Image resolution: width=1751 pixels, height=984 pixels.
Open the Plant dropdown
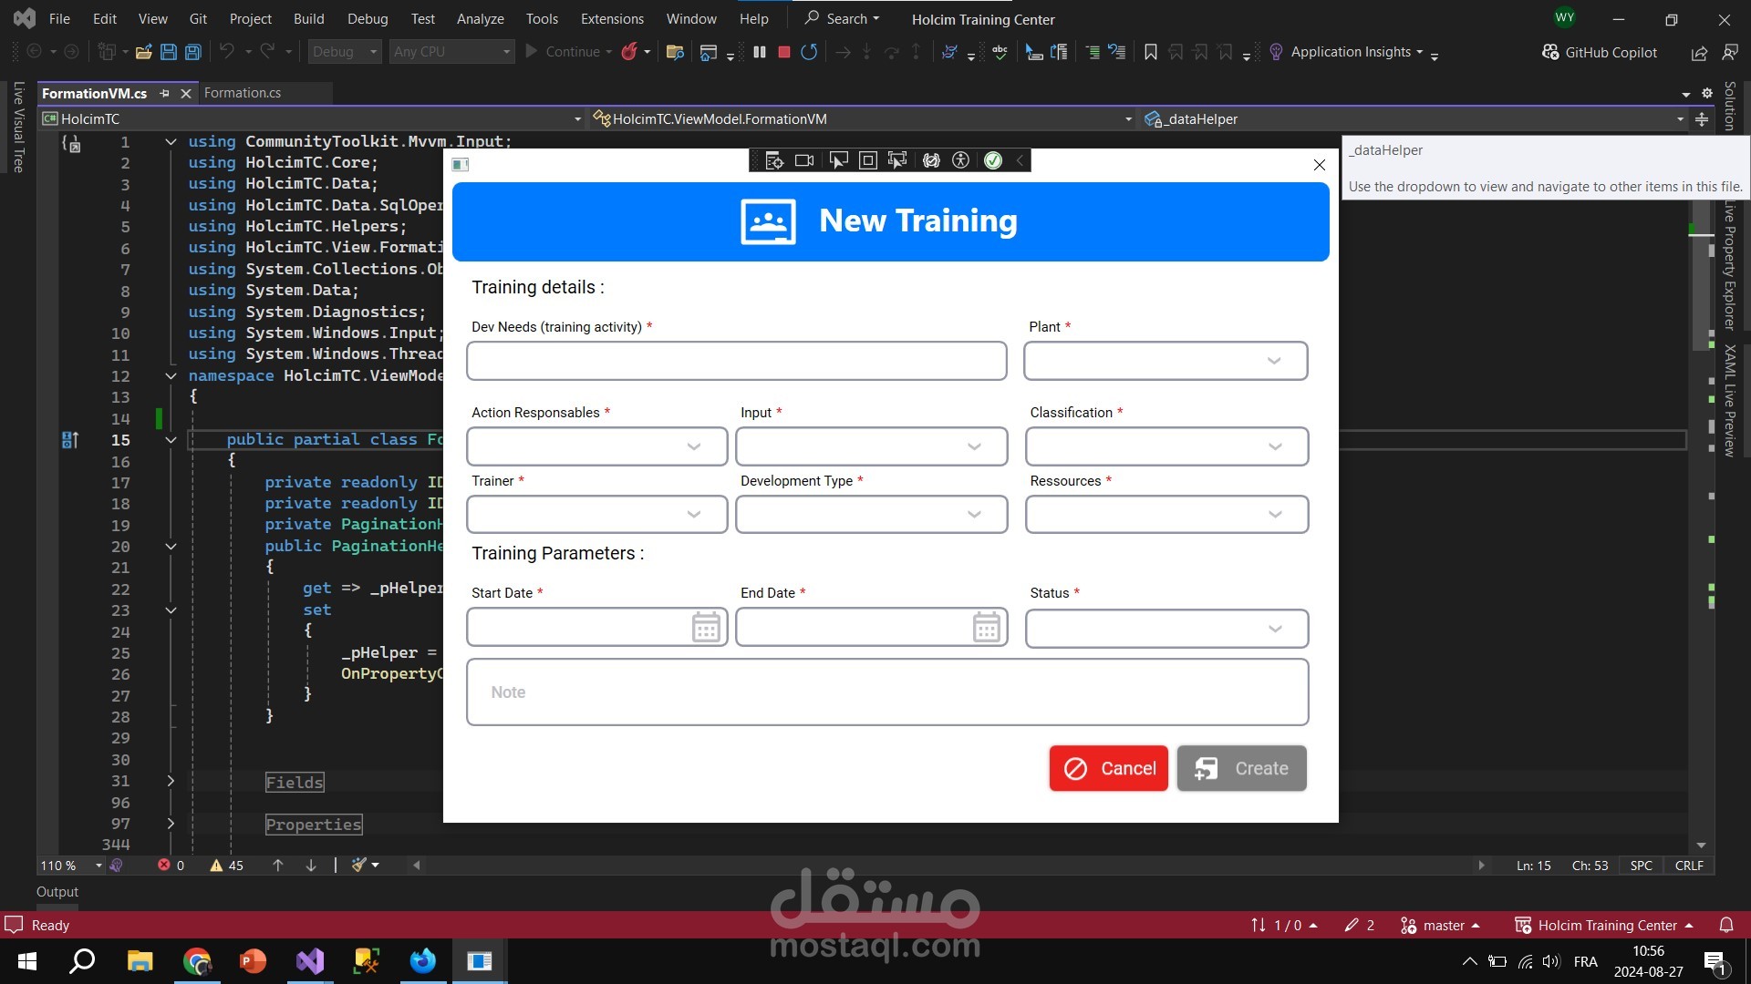1166,361
